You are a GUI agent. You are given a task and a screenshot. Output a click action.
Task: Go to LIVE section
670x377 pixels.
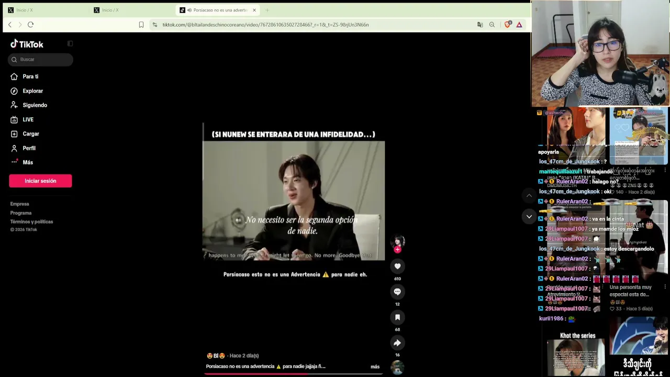tap(28, 120)
